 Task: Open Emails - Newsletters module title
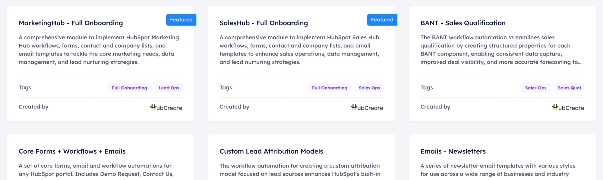click(453, 151)
